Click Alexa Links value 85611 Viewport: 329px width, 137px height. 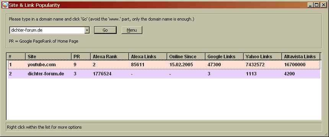(138, 65)
